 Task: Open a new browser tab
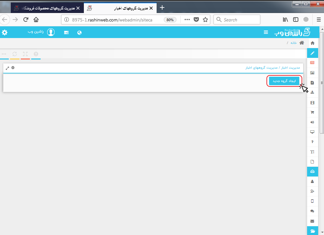coord(162,8)
